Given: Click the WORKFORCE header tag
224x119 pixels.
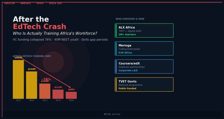Looking at the screenshot, I should click(26, 4).
